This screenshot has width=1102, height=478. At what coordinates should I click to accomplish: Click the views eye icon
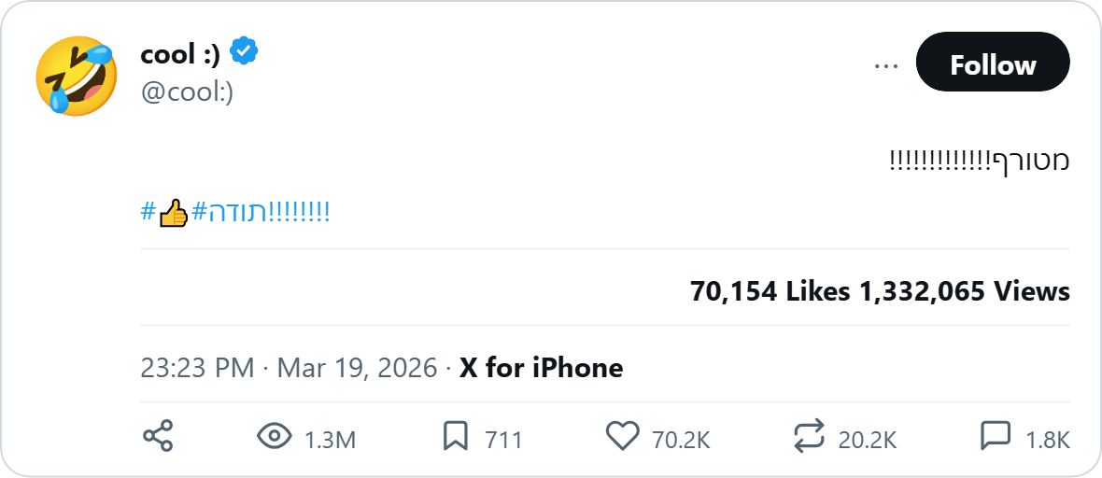pyautogui.click(x=273, y=436)
